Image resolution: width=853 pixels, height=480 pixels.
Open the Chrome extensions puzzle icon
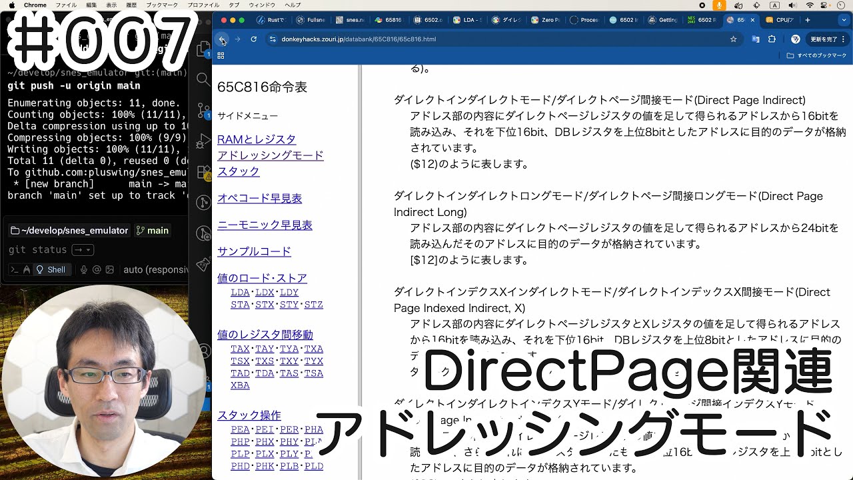[x=772, y=39]
